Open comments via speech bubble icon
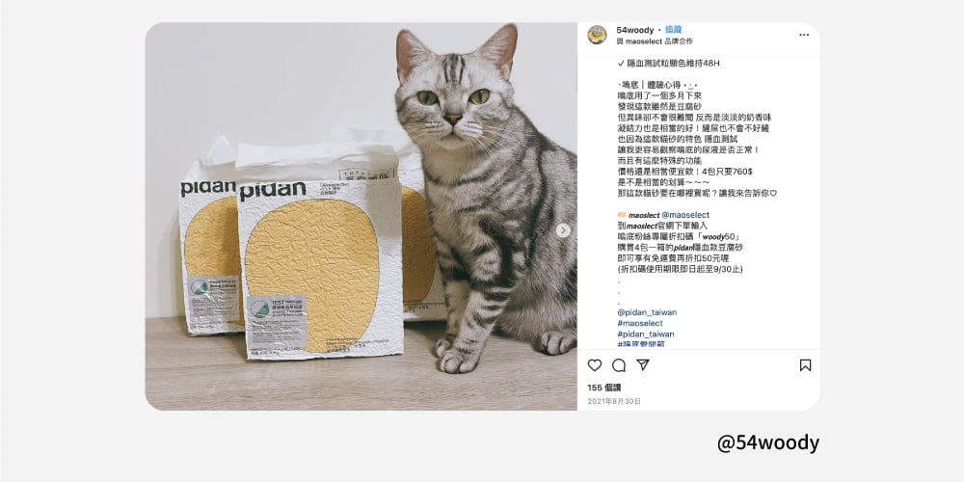 (x=619, y=365)
